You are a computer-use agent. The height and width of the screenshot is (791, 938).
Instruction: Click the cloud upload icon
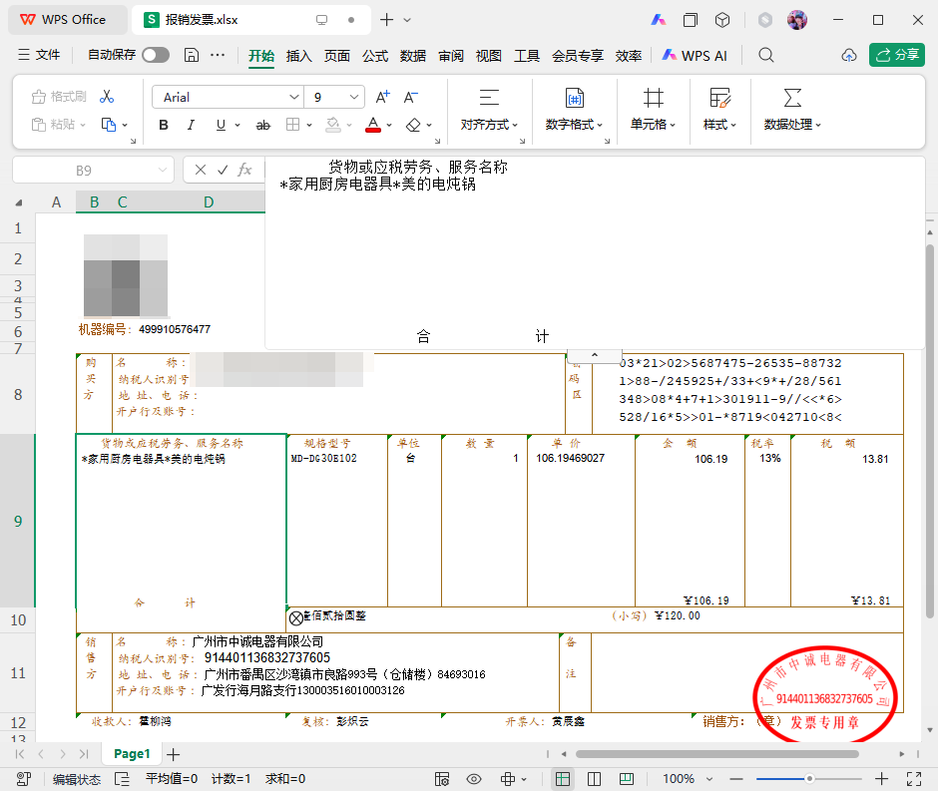click(849, 56)
